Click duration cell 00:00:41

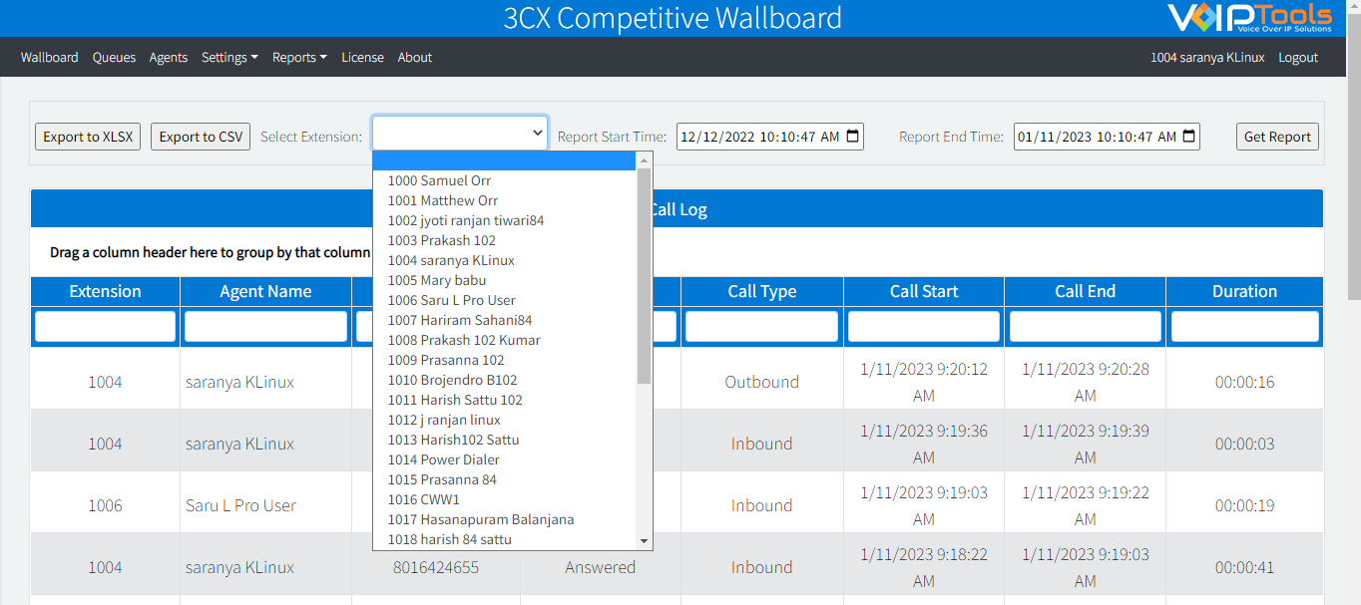click(1244, 567)
